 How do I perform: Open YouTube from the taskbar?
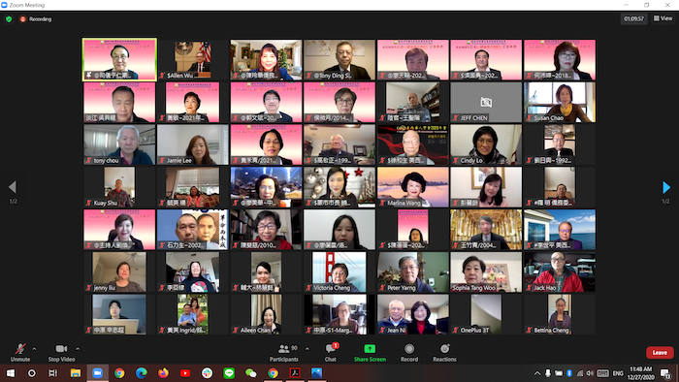coord(185,373)
